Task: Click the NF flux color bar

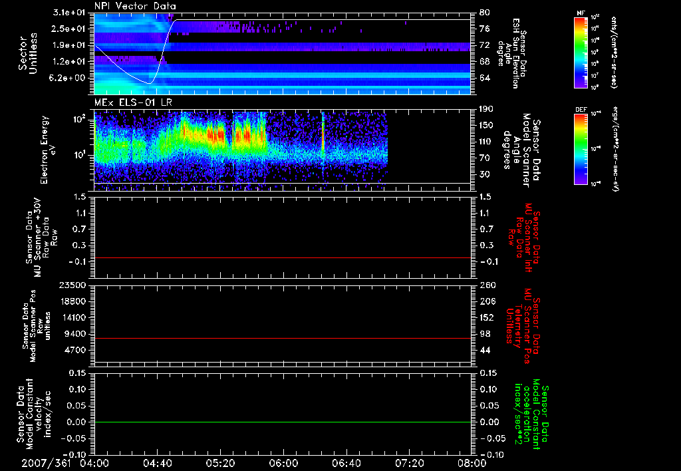Action: [x=581, y=52]
